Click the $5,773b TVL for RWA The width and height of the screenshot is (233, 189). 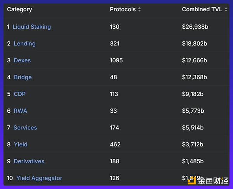[193, 111]
